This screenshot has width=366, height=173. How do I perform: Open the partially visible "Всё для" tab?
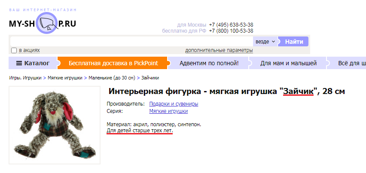[x=351, y=64]
